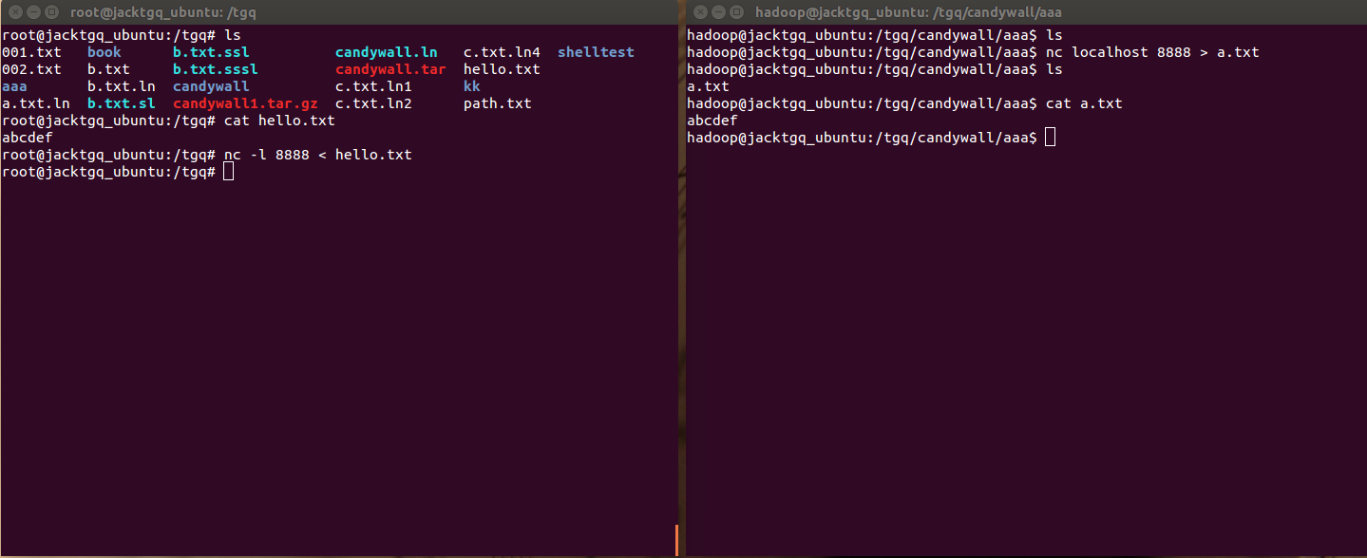Click the cyan b.txt.ssl link name

(x=211, y=52)
